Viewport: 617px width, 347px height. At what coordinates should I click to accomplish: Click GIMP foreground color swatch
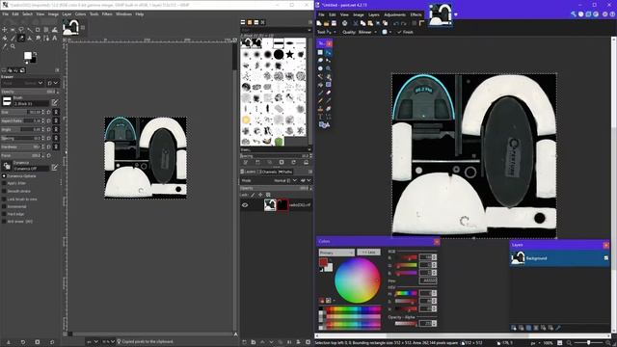click(28, 56)
